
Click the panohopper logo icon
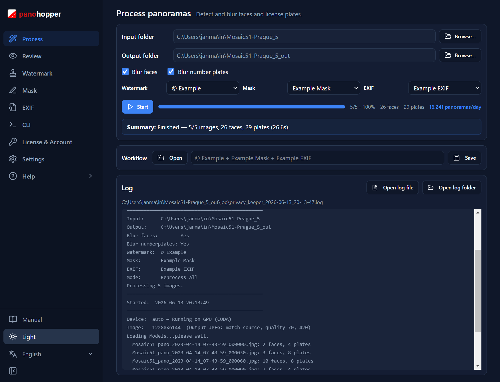[12, 14]
